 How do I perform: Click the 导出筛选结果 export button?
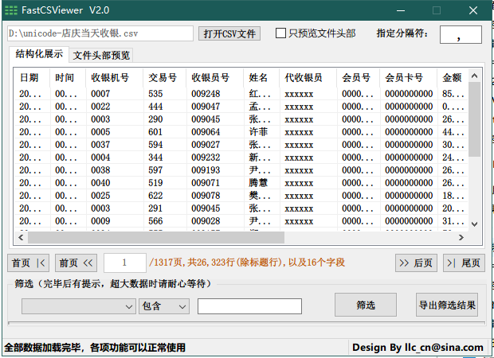pos(447,305)
